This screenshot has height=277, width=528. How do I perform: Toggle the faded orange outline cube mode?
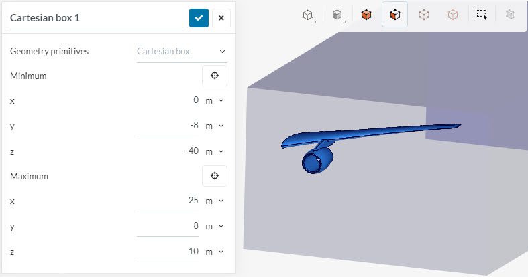click(x=453, y=15)
